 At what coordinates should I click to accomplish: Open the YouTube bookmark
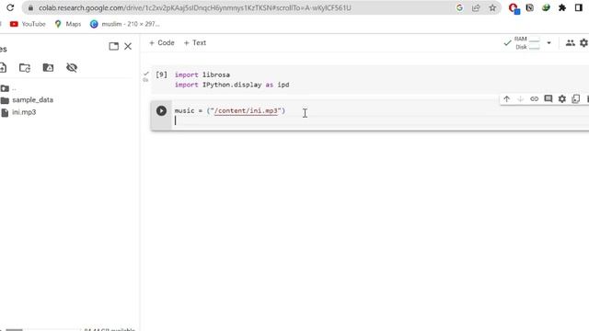[x=28, y=24]
